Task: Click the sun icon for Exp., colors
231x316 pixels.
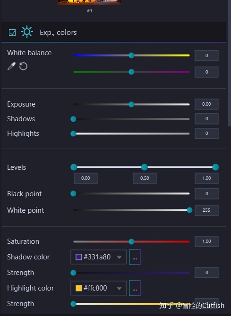Action: click(27, 32)
